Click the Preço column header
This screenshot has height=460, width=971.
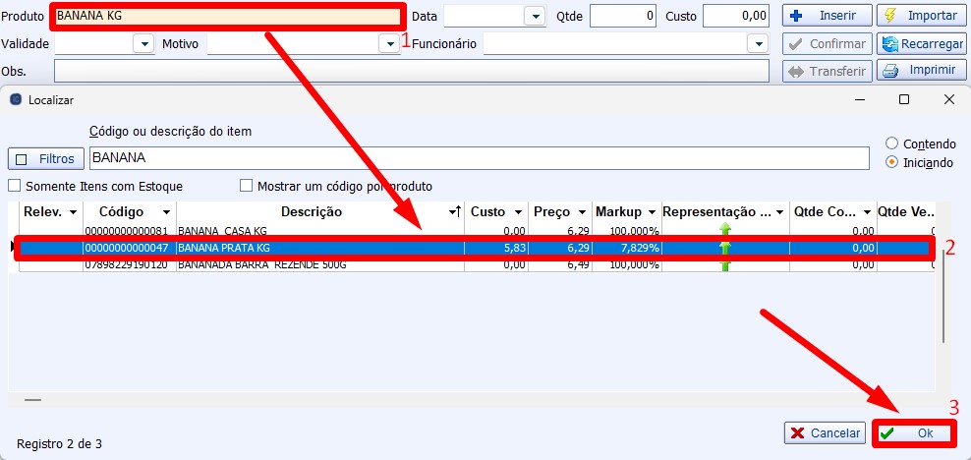click(550, 211)
